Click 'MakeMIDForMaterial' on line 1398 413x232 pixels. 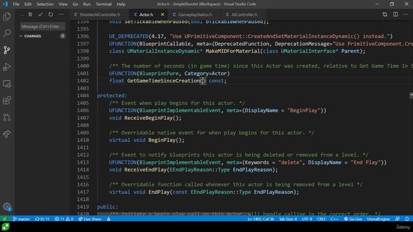(x=232, y=51)
